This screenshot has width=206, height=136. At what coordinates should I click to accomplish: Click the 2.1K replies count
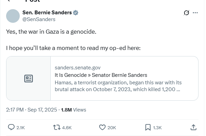click(21, 128)
